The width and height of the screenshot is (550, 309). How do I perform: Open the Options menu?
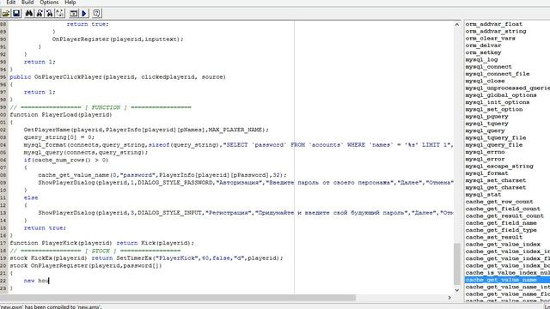(x=49, y=3)
